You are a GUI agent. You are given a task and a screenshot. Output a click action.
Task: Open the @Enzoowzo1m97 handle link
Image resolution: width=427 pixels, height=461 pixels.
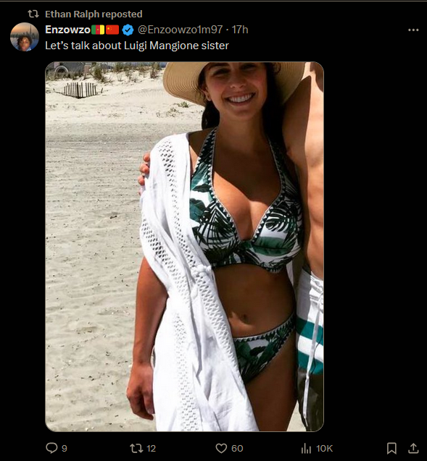point(181,30)
